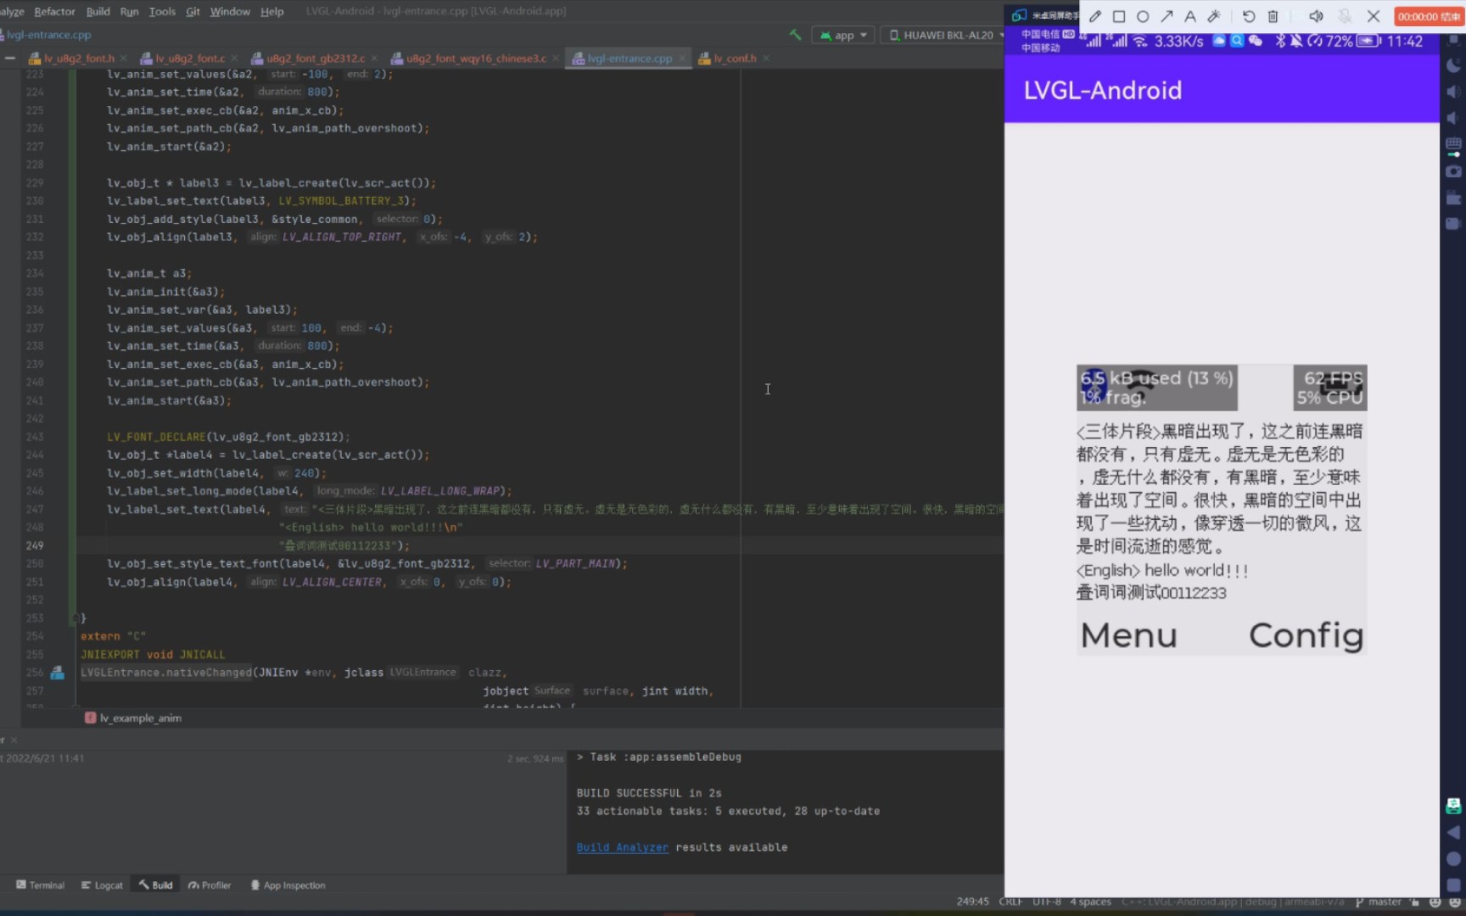Screen dimensions: 1466x916
Task: Click the green hammer build icon
Action: pyautogui.click(x=795, y=35)
